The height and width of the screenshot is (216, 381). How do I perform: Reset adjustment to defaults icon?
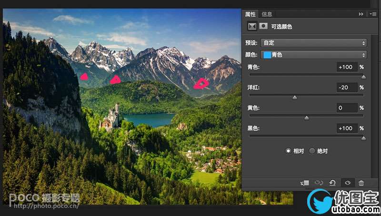click(332, 183)
